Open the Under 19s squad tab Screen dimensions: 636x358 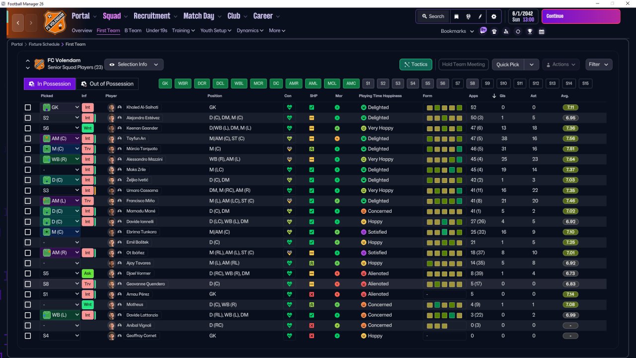[x=156, y=31]
